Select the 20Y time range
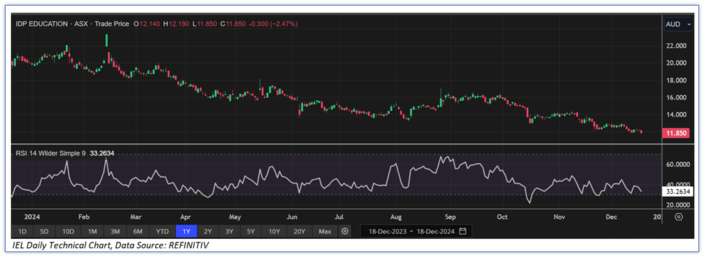This screenshot has height=257, width=704. tap(300, 231)
